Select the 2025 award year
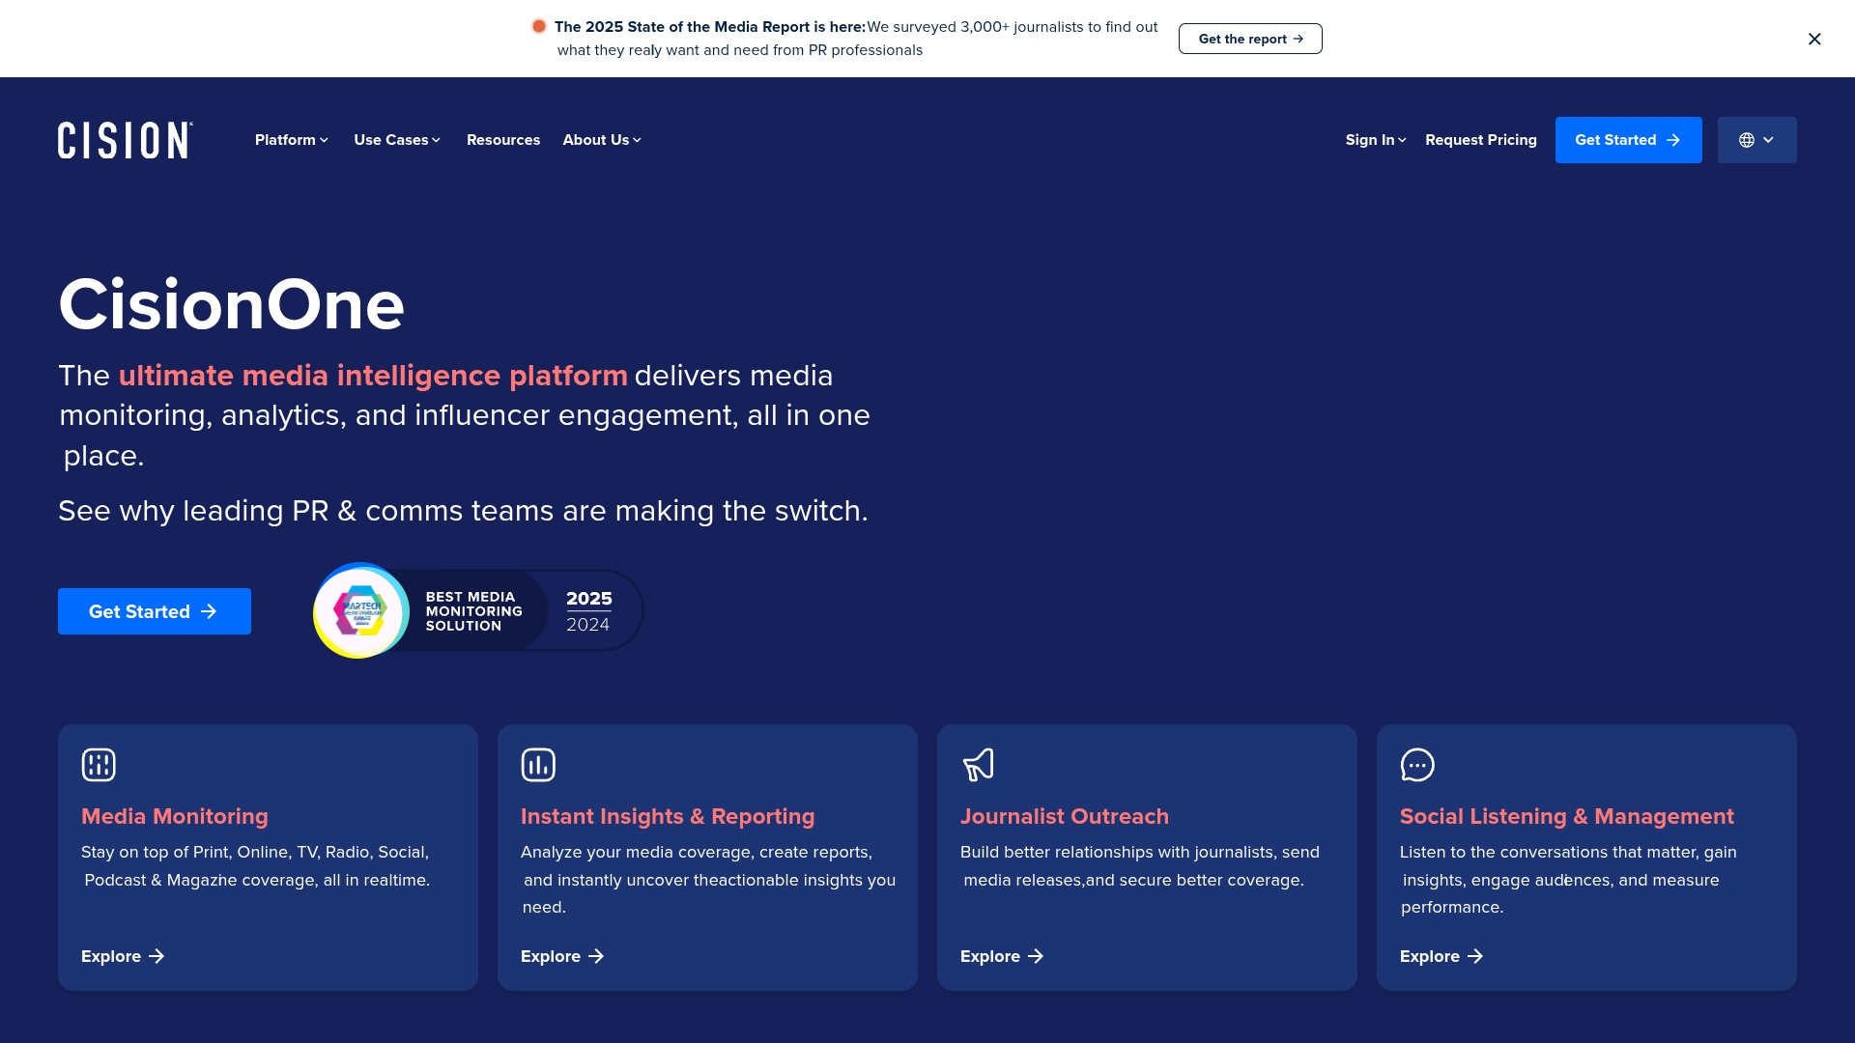1855x1043 pixels. (589, 599)
